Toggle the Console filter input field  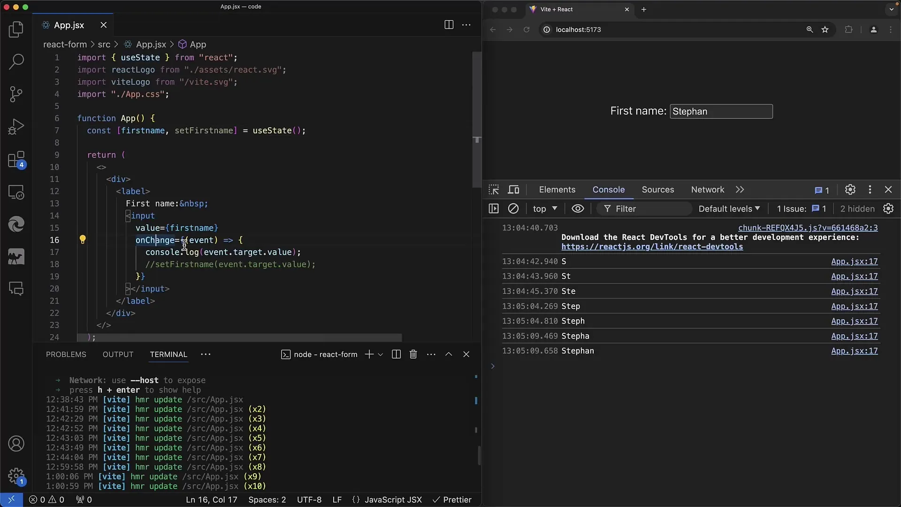(x=643, y=208)
